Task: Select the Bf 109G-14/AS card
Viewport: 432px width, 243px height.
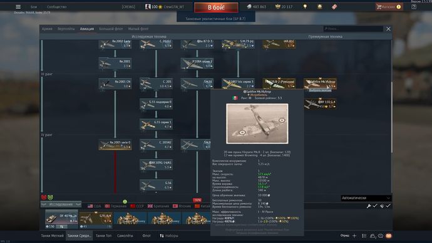Action: click(x=157, y=165)
